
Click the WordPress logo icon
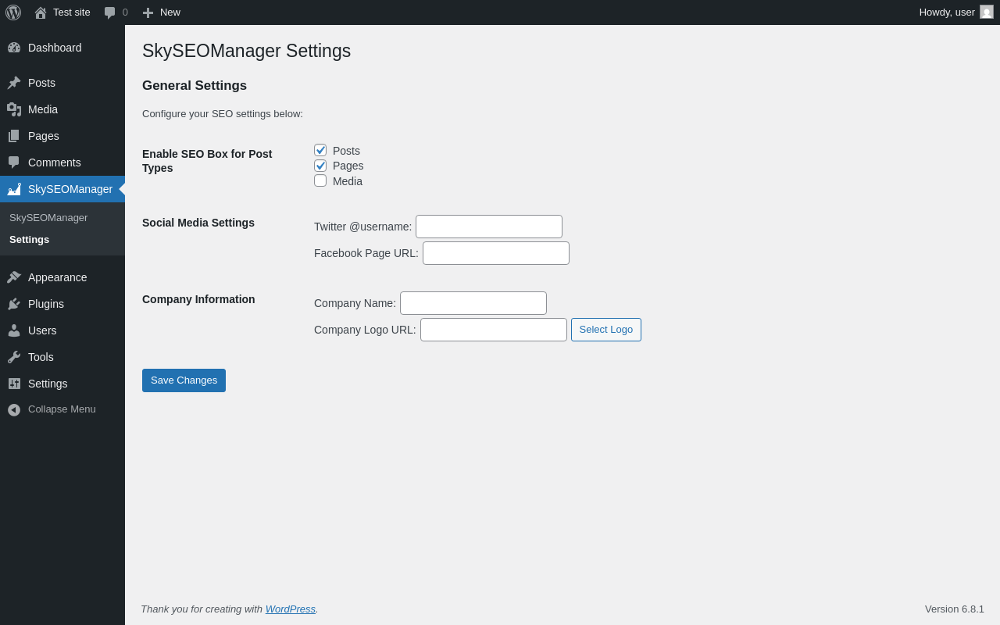point(13,12)
